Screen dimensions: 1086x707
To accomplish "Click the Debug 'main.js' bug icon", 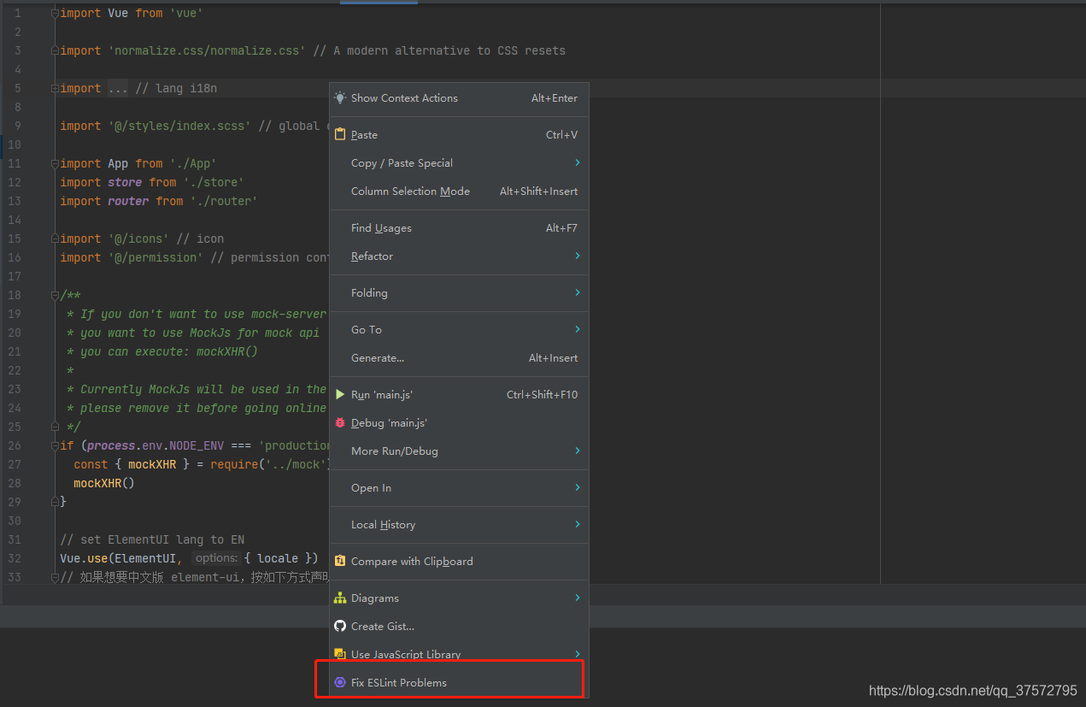I will [x=340, y=422].
